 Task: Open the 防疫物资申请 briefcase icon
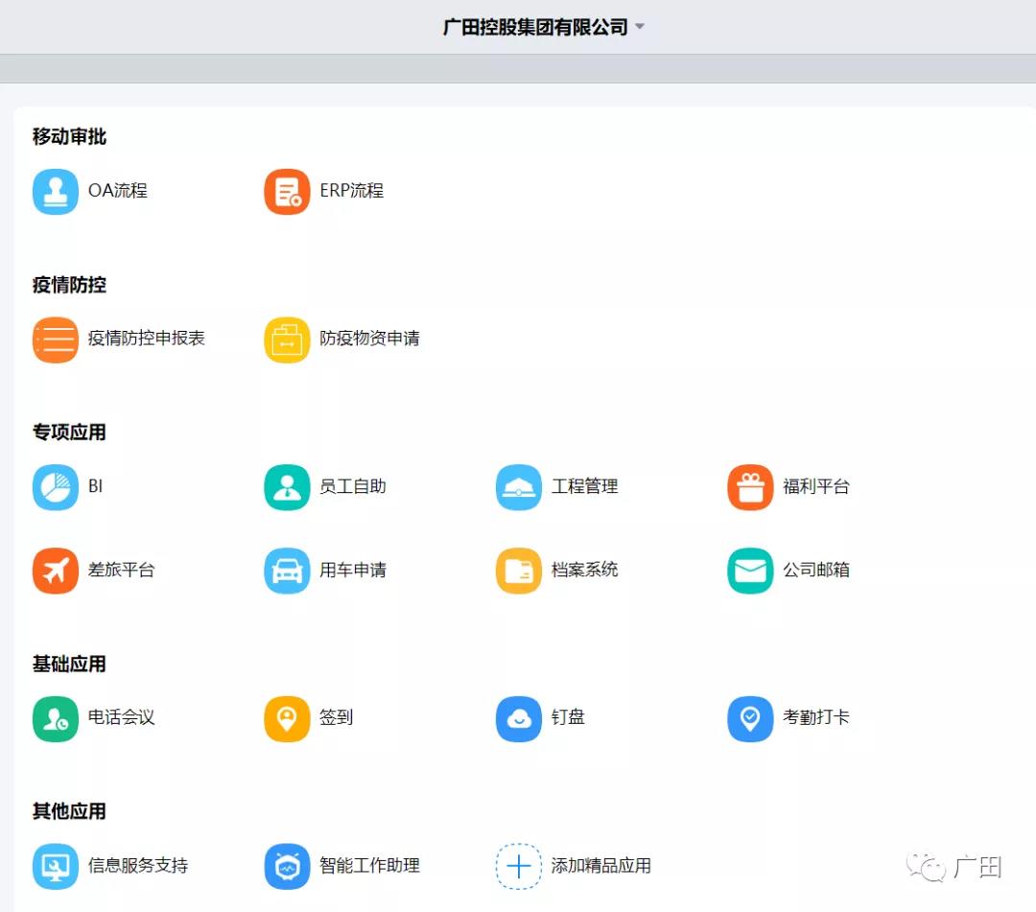coord(287,339)
